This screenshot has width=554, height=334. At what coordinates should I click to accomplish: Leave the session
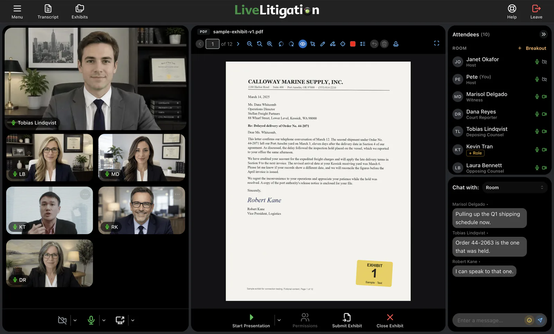pyautogui.click(x=536, y=12)
